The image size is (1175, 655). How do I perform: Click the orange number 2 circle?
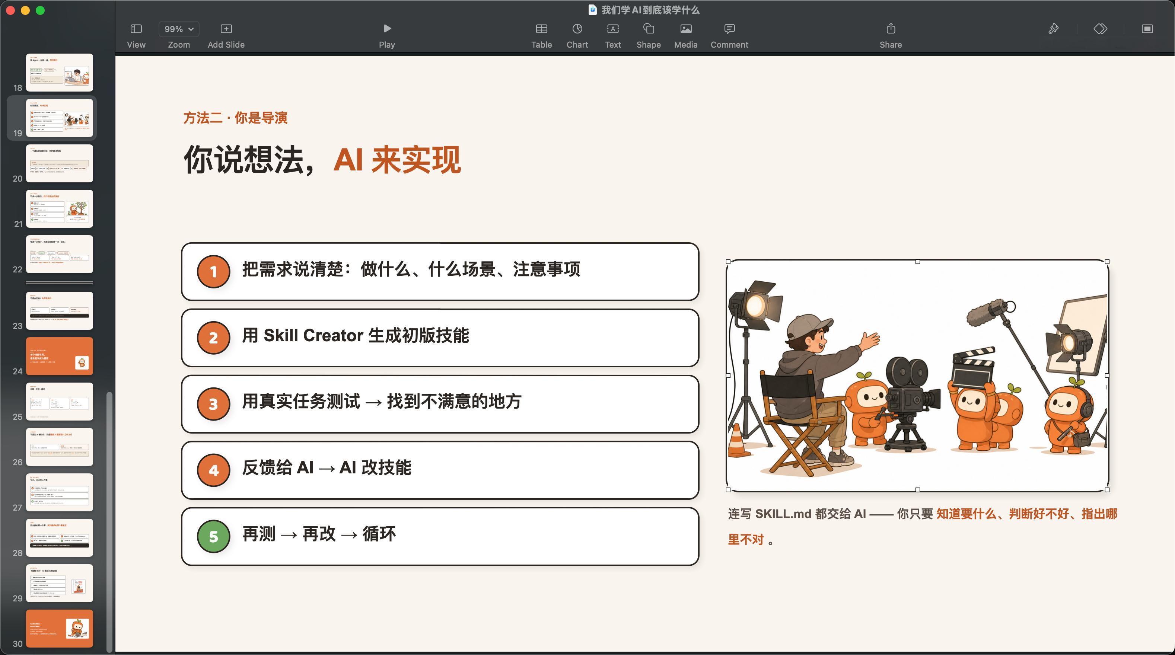point(213,338)
